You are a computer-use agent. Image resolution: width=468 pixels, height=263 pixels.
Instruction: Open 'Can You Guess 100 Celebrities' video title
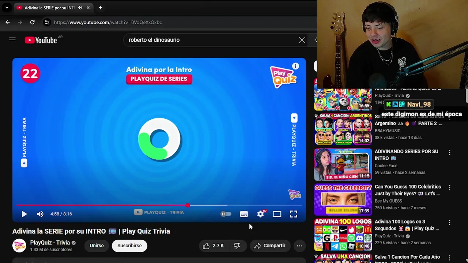tap(408, 190)
